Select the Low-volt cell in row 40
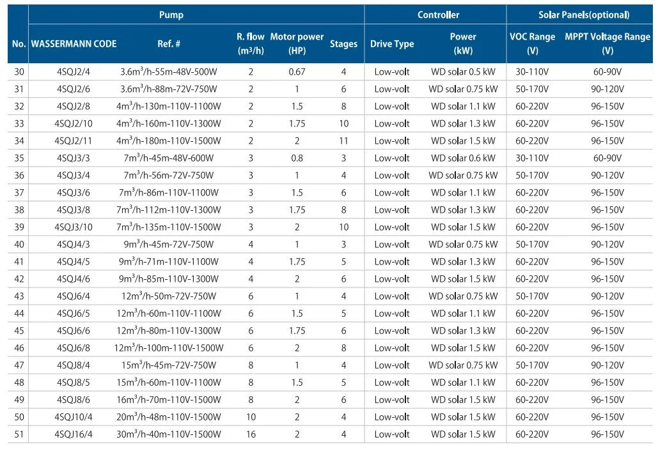This screenshot has width=658, height=451. 391,244
